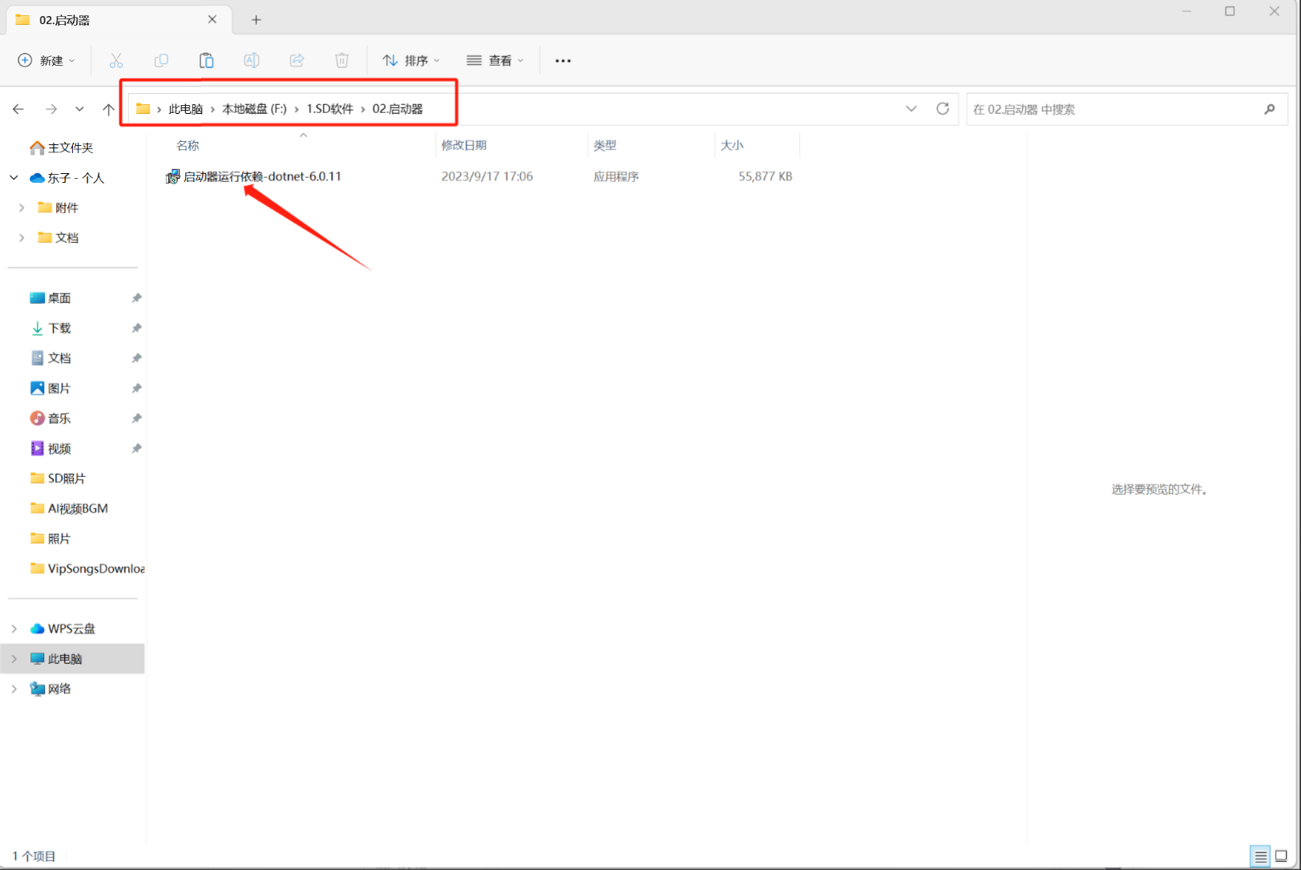1301x870 pixels.
Task: Click the Paste clipboard icon
Action: click(206, 60)
